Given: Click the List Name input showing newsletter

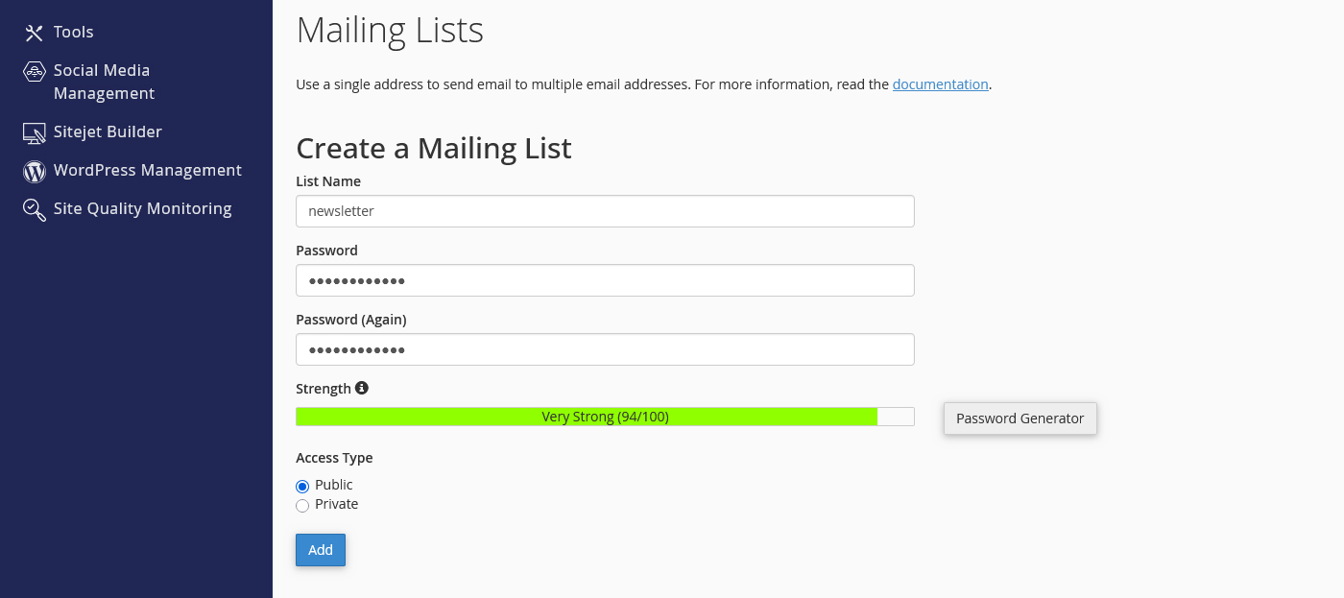Looking at the screenshot, I should (x=605, y=211).
